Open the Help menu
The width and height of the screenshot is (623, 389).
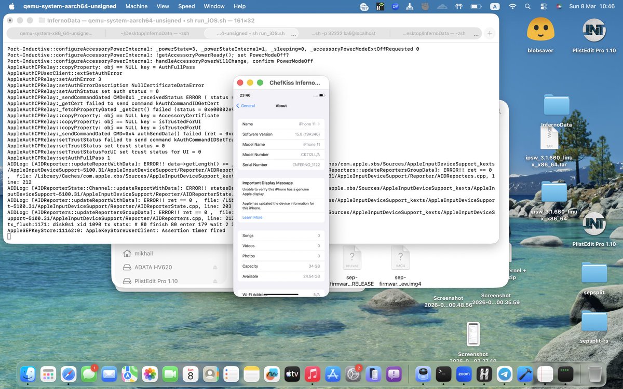[239, 7]
